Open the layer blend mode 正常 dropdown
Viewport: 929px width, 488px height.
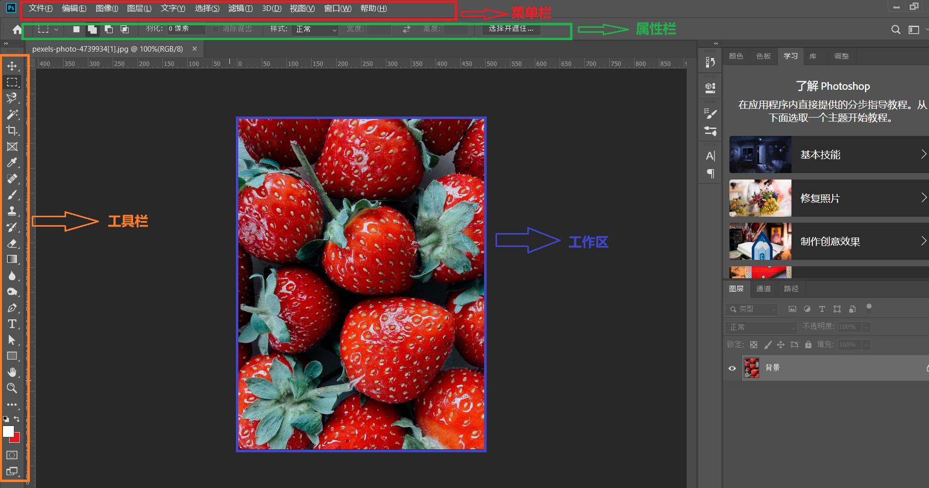coord(762,327)
